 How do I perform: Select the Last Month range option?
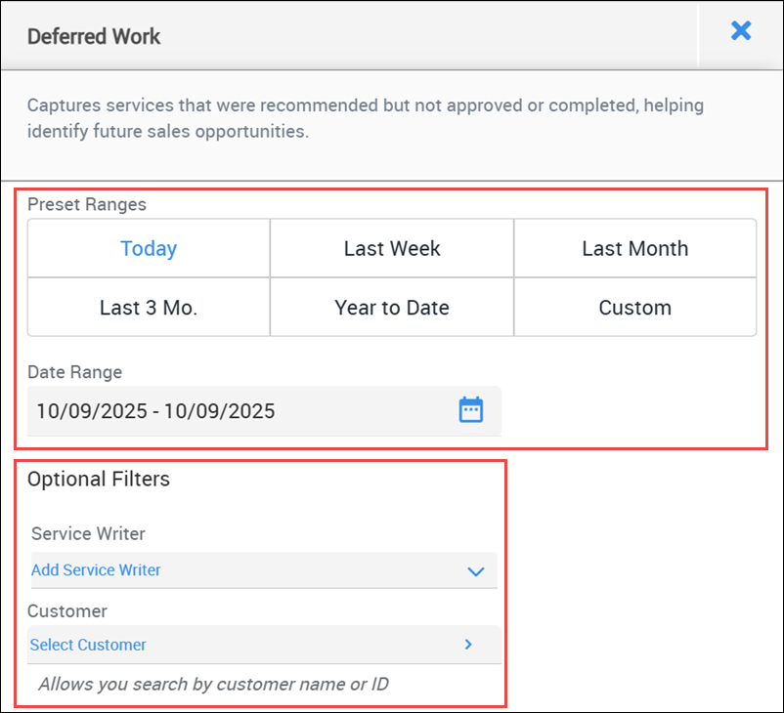[x=634, y=248]
